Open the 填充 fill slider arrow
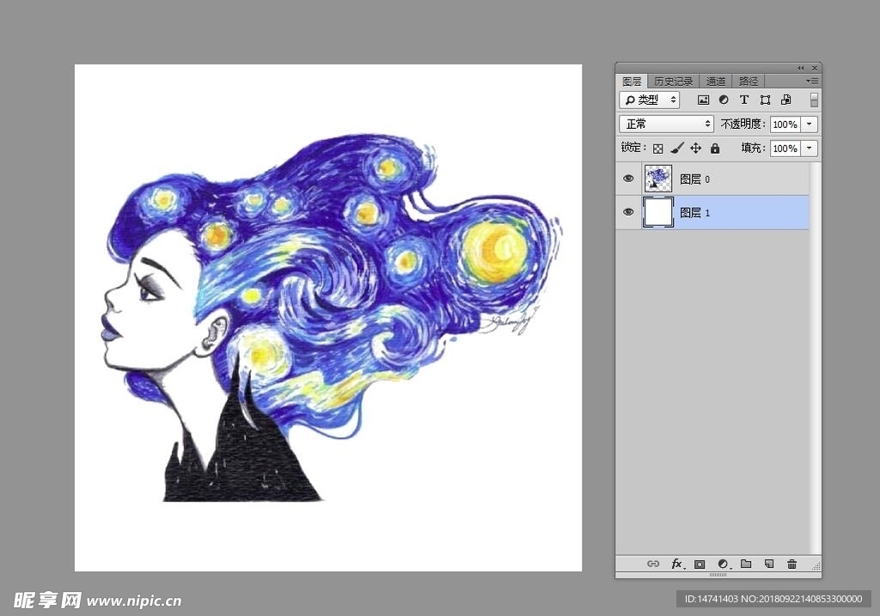This screenshot has width=880, height=616. pos(810,148)
